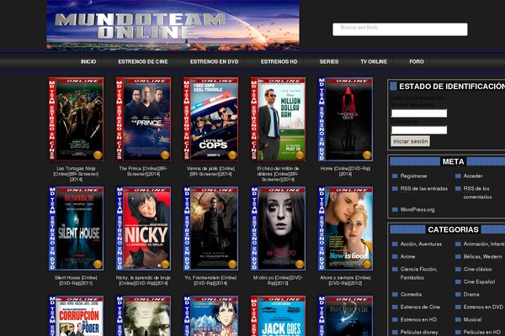Click Vamos de polis title link
The width and height of the screenshot is (505, 336).
(x=210, y=171)
